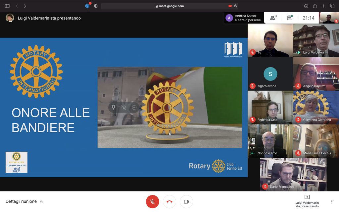Select the sigaro avana tile avatar
Screen dimensions: 339x212
[270, 74]
